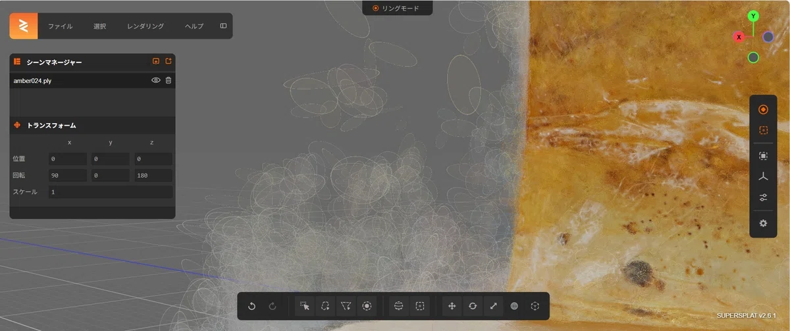Viewport: 790px width, 331px height.
Task: Click the three-axis icon on right toolbar
Action: tap(763, 176)
